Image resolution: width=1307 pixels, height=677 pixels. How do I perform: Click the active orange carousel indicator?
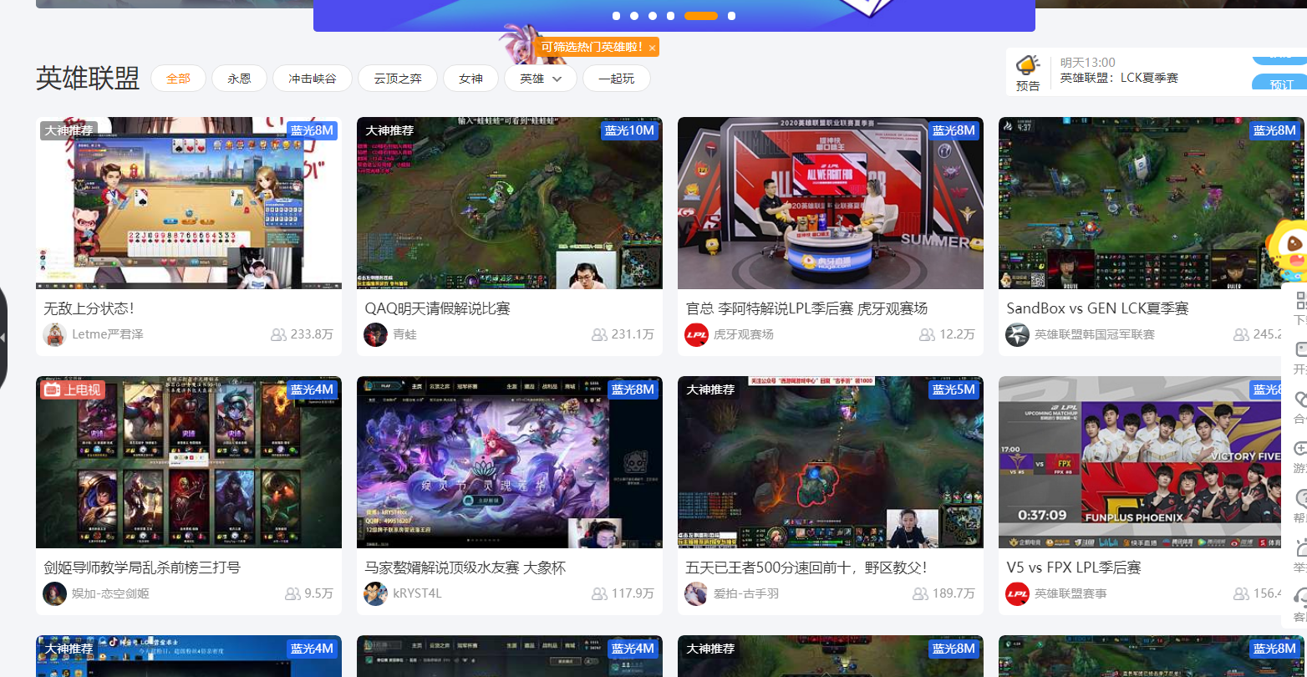pos(701,16)
